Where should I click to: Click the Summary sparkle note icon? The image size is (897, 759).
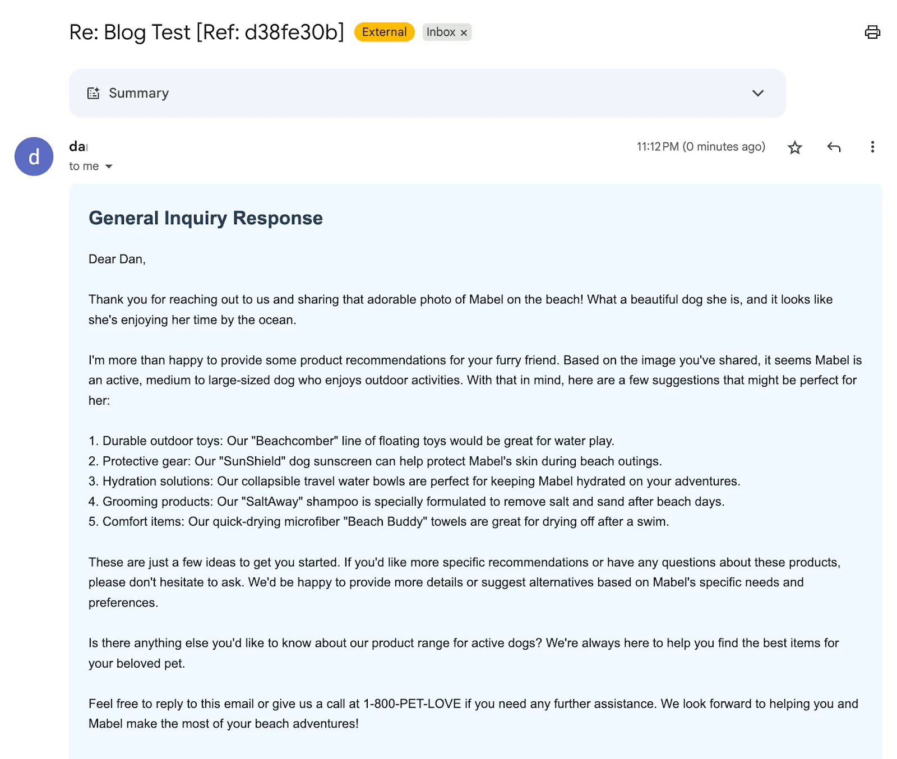[94, 93]
